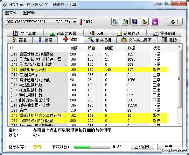The width and height of the screenshot is (189, 155).
Task: Click the 最差 column header
Action: [x=94, y=48]
